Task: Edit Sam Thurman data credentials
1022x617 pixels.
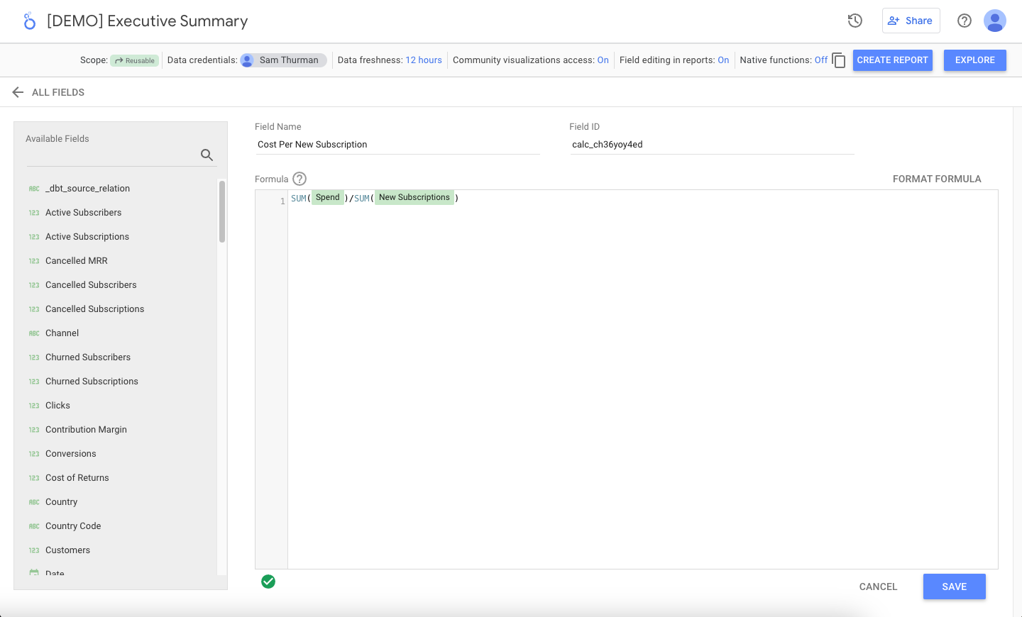Action: tap(283, 60)
